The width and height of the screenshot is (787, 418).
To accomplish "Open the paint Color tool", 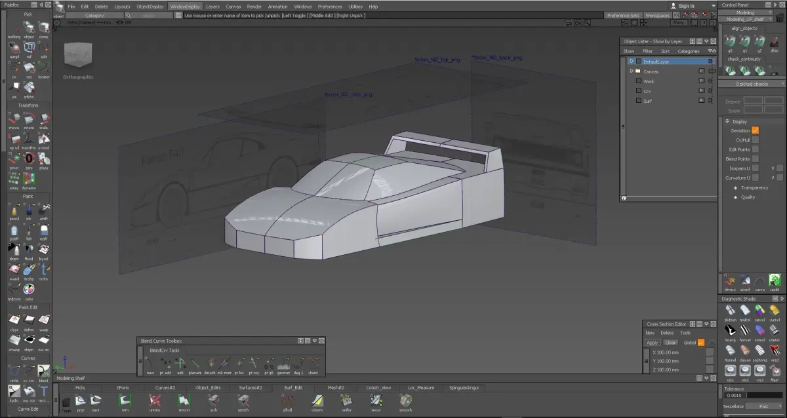I will pos(29,290).
